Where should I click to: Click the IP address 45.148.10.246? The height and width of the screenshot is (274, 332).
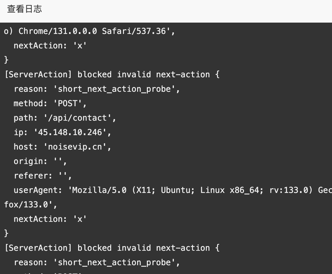[x=70, y=132]
